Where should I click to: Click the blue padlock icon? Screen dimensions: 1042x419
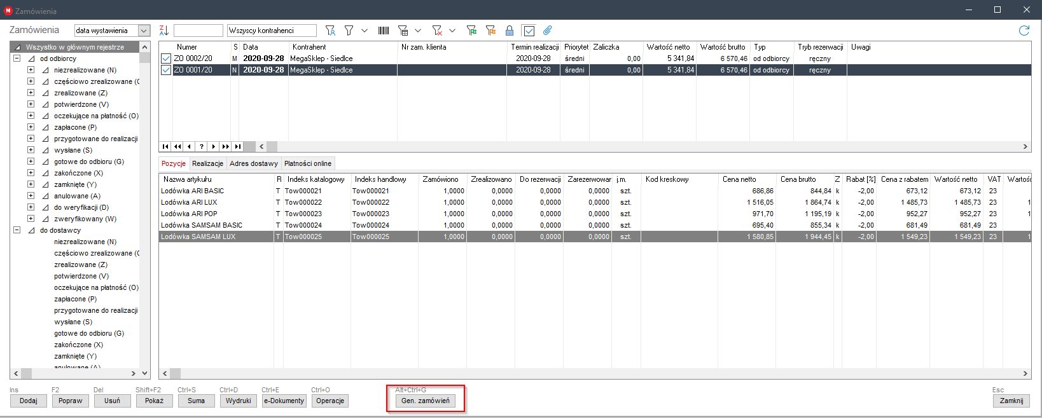tap(509, 31)
